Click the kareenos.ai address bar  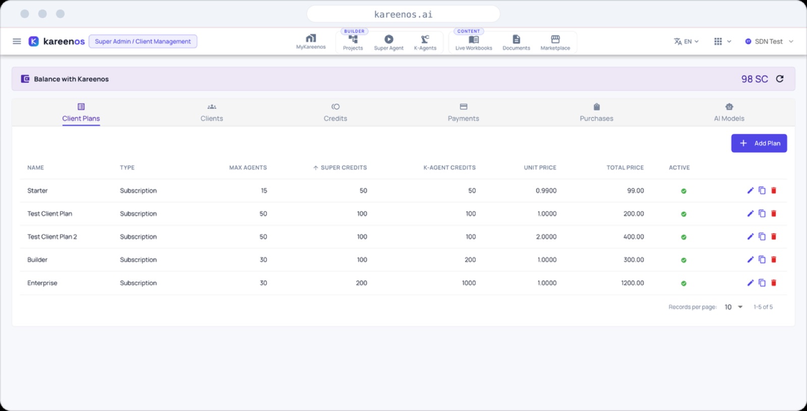pos(403,14)
